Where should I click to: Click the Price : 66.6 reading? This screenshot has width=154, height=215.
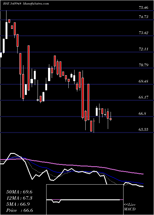click(19, 210)
